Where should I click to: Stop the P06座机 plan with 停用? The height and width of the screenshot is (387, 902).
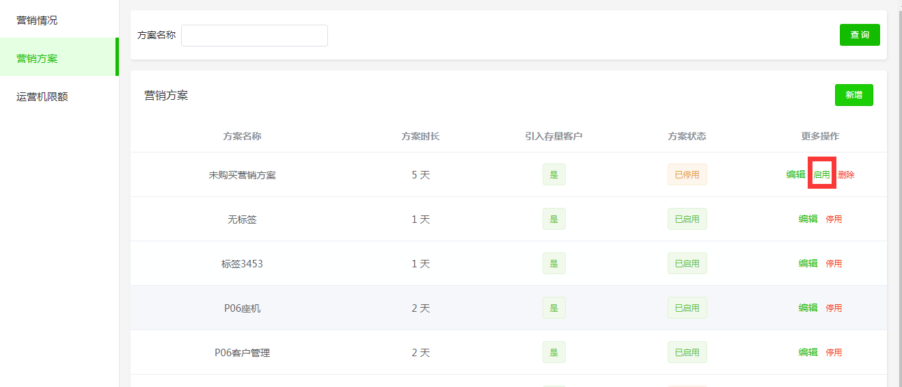point(834,308)
